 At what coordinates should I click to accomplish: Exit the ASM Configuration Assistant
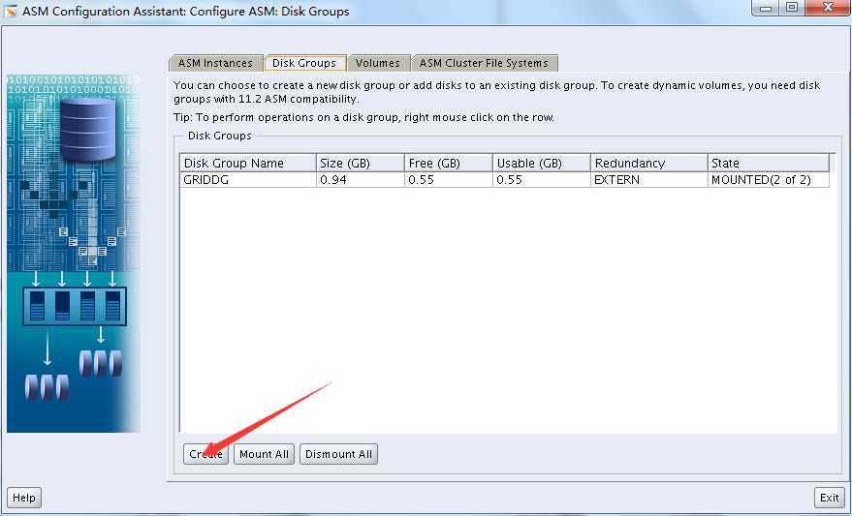tap(829, 498)
